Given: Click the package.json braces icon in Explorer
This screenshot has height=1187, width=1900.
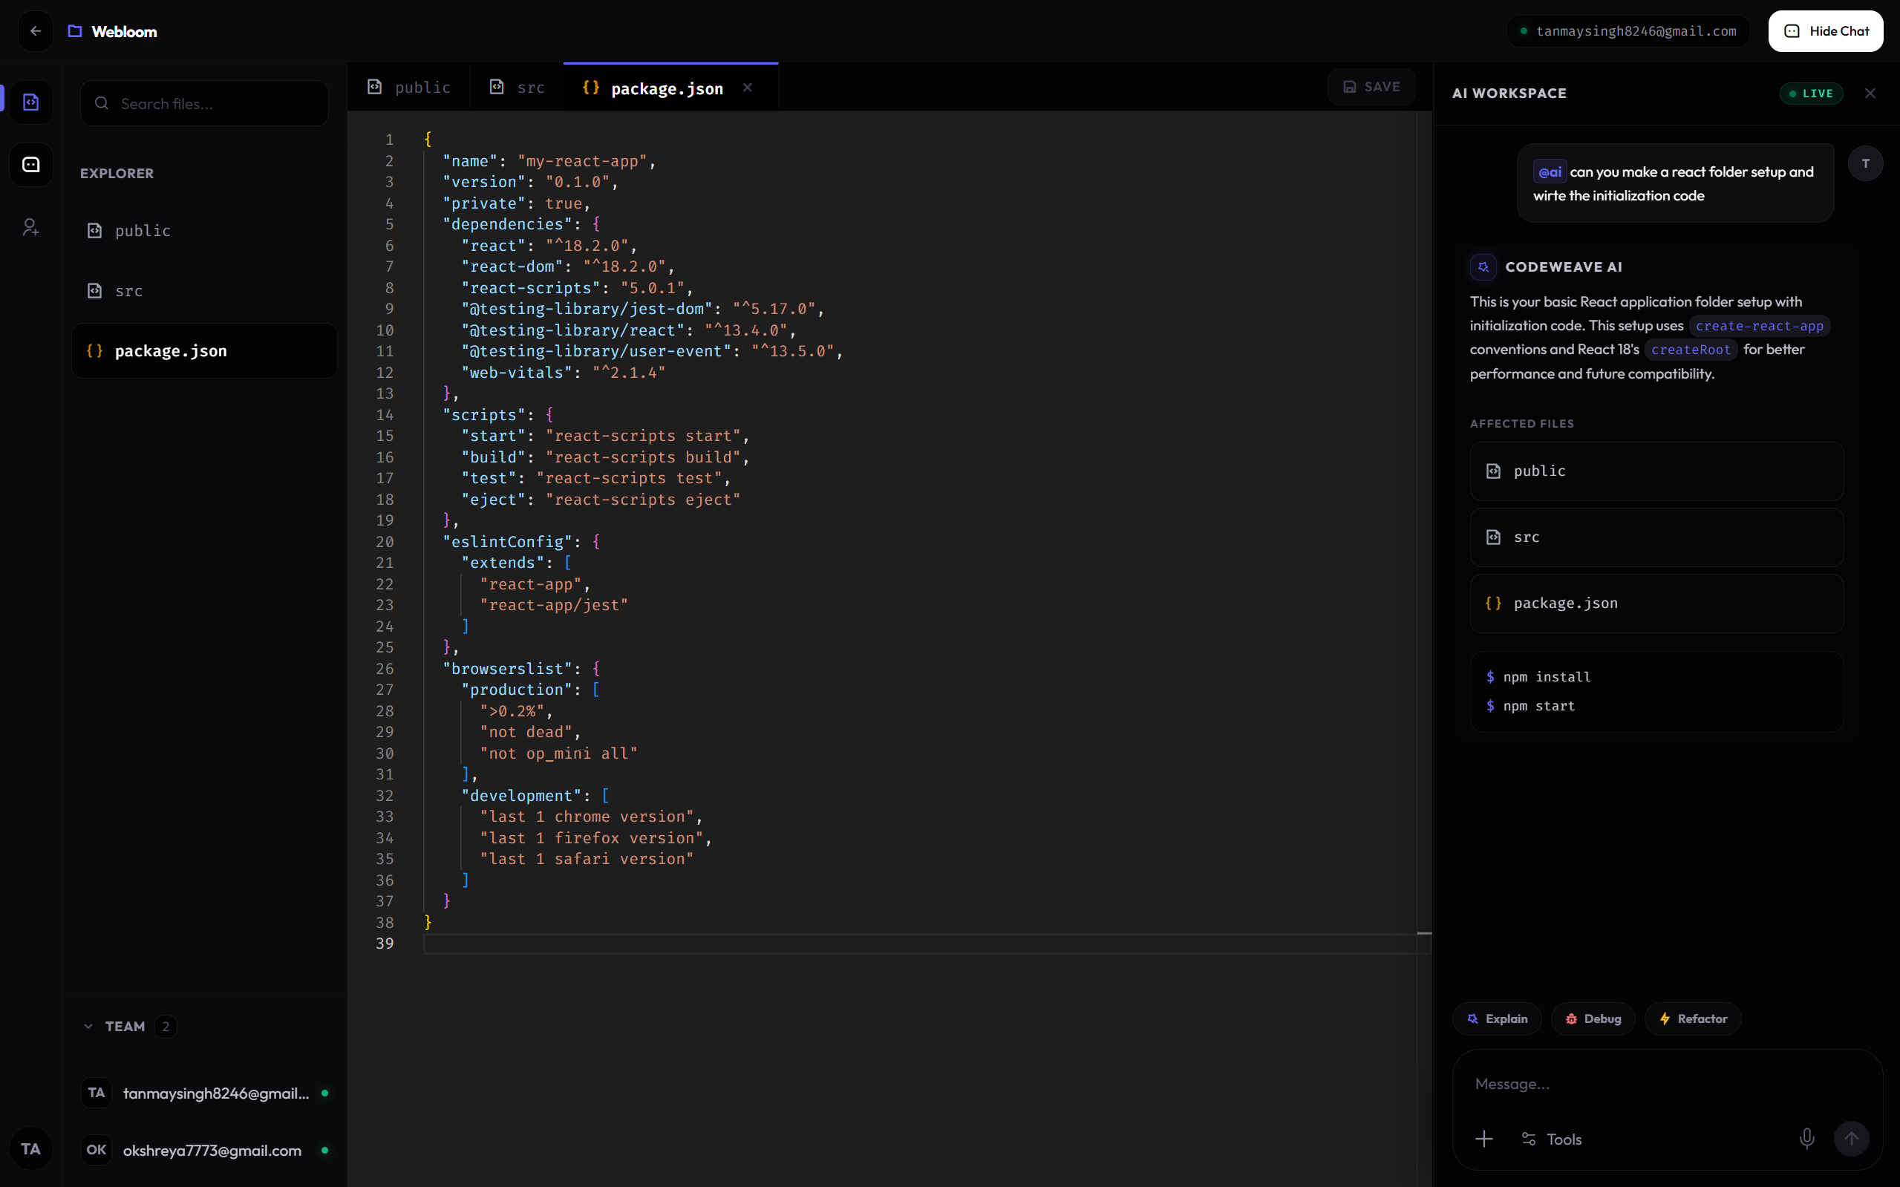Looking at the screenshot, I should coord(94,351).
